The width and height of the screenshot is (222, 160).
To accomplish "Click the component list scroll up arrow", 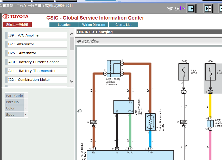I will click(x=72, y=34).
